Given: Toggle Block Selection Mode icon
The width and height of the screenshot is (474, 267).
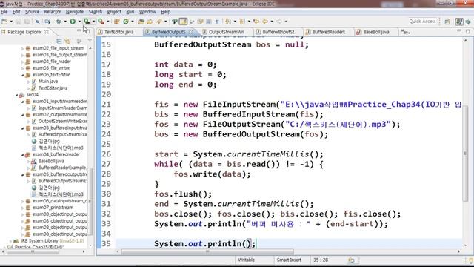Looking at the screenshot, I should point(209,22).
